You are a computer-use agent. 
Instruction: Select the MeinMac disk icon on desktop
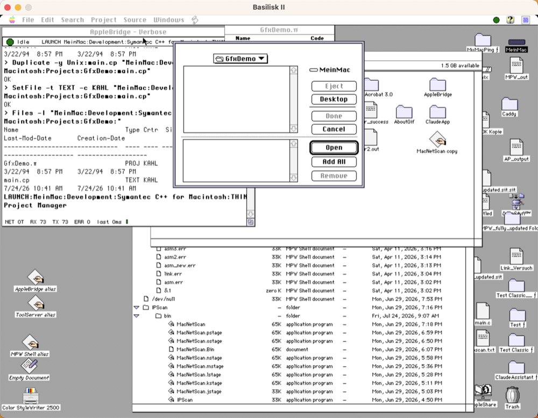pos(516,42)
